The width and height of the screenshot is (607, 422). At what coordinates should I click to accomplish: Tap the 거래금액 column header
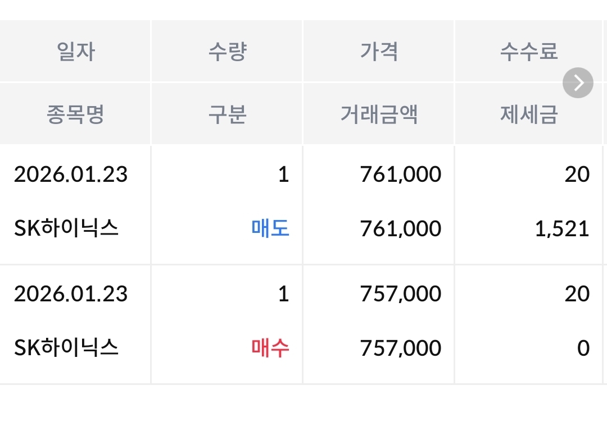pos(379,114)
